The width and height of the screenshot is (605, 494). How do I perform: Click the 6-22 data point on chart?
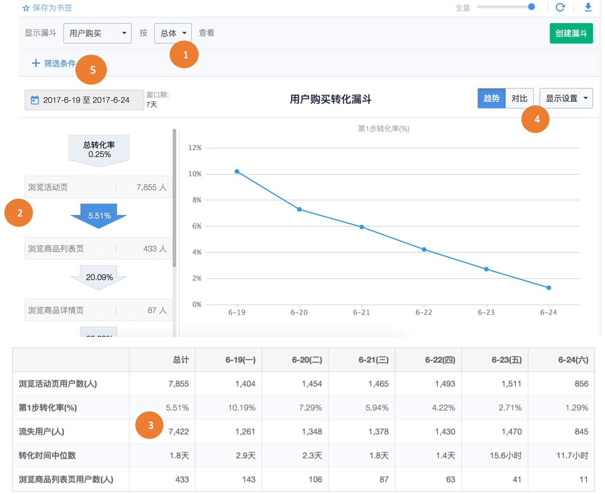(424, 249)
